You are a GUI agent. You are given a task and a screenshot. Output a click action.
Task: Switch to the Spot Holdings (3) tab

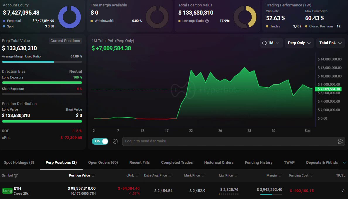pos(19,163)
